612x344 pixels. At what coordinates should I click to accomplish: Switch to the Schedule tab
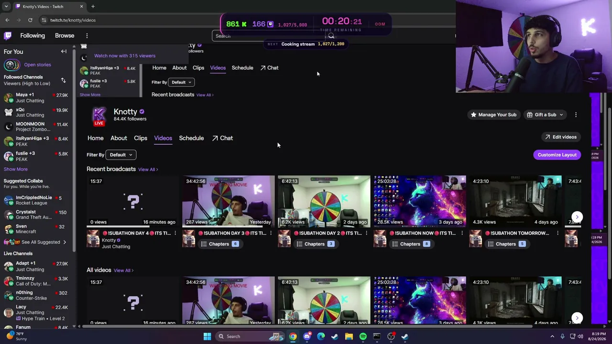(191, 138)
